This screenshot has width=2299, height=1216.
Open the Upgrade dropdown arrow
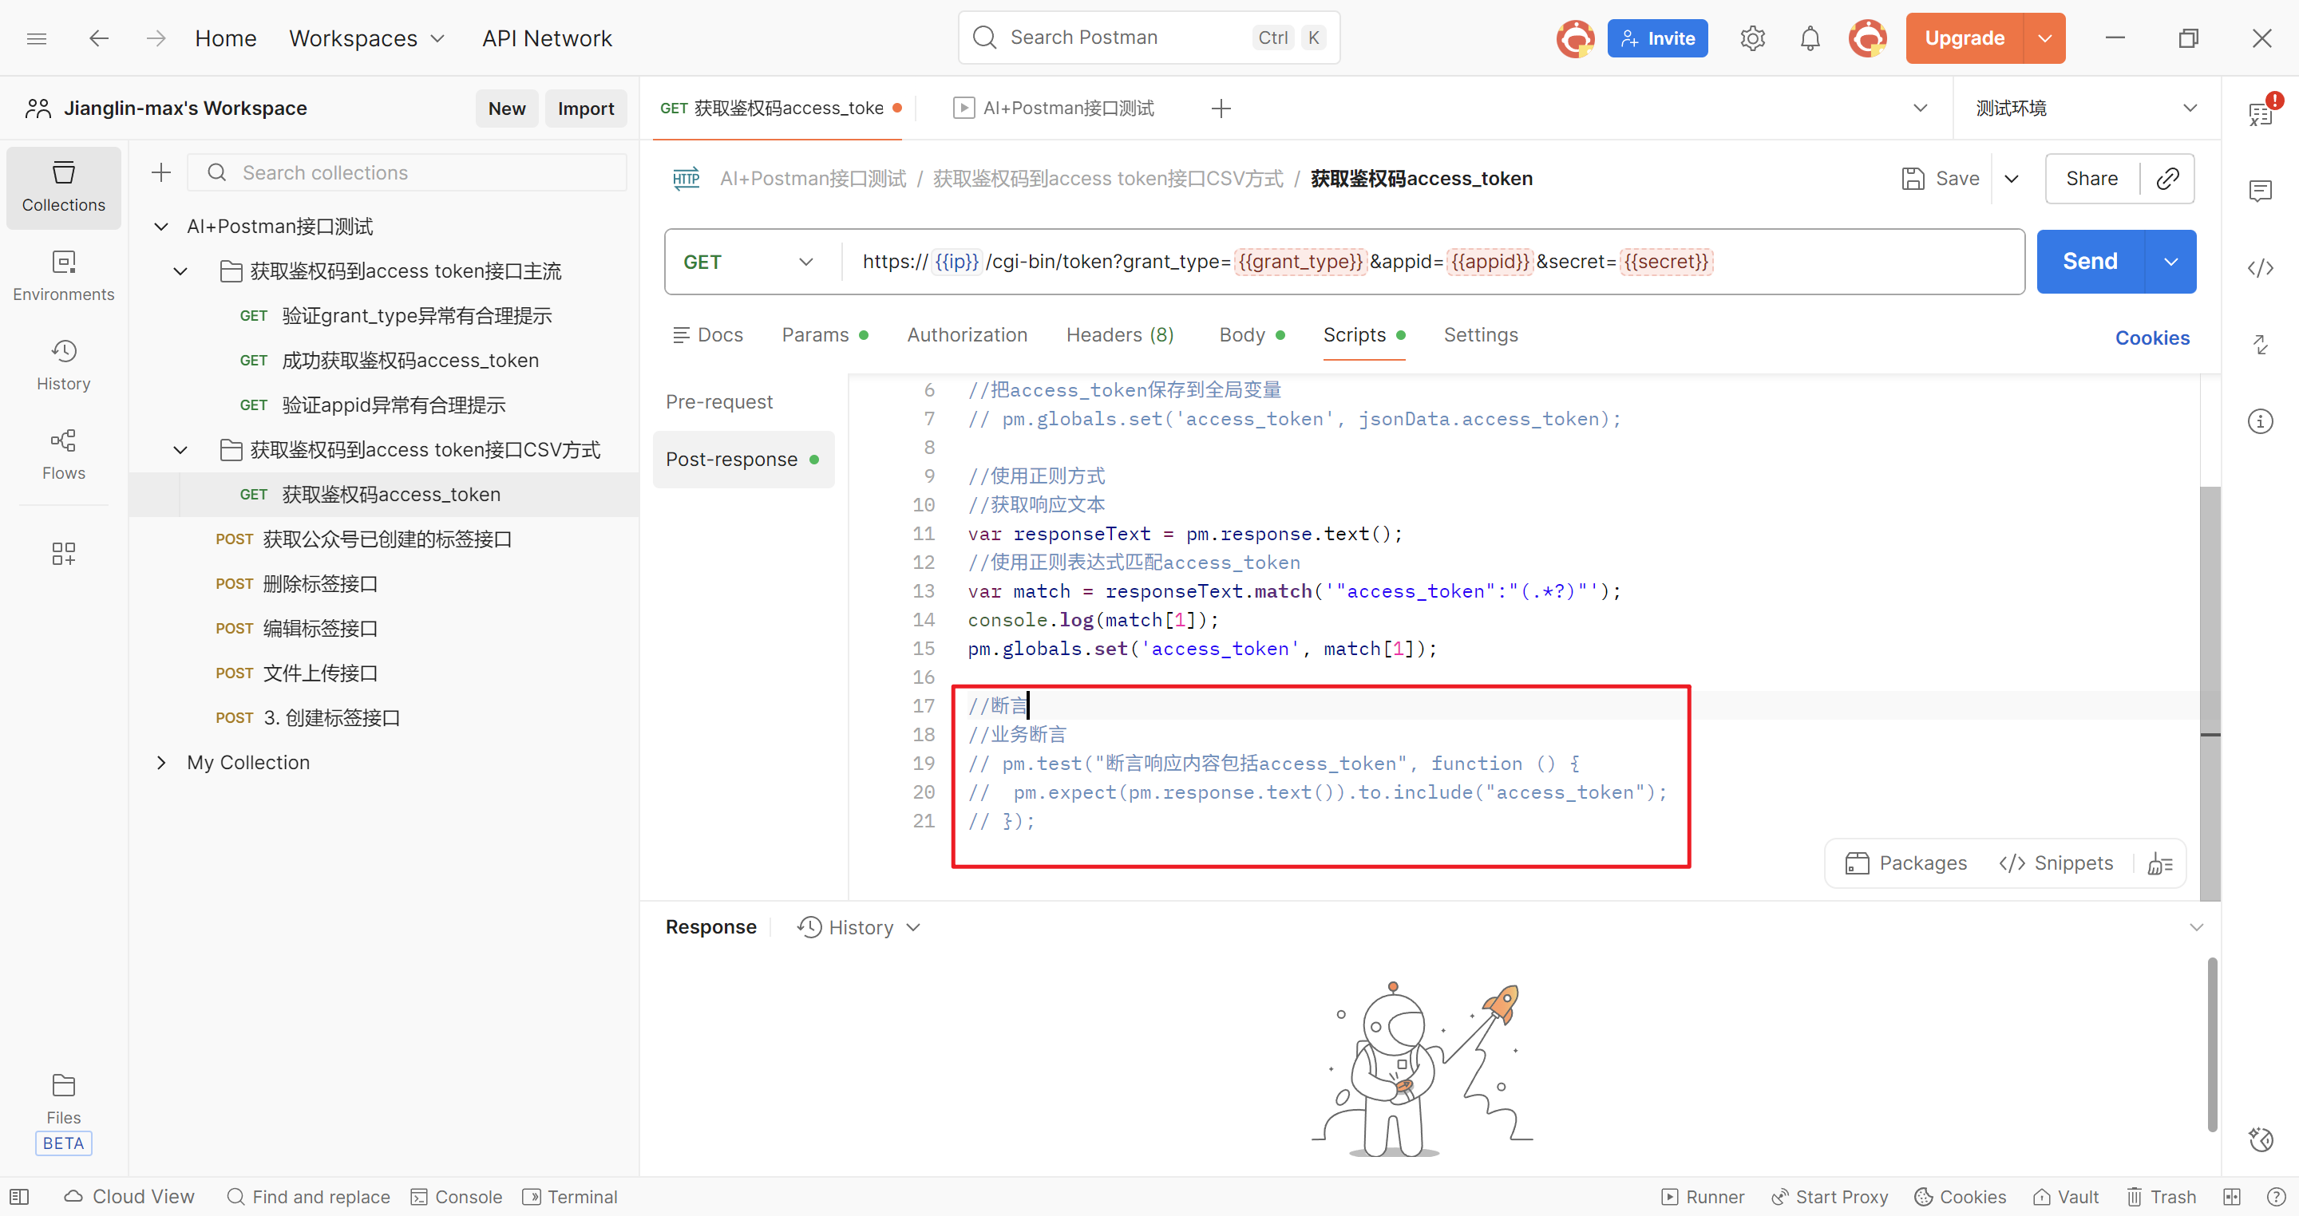click(2044, 38)
